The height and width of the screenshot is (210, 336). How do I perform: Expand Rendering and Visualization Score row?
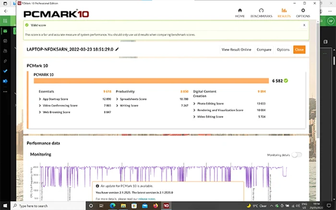194,110
